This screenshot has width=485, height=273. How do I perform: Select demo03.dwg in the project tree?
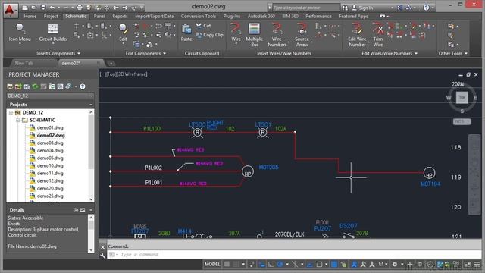(x=50, y=143)
